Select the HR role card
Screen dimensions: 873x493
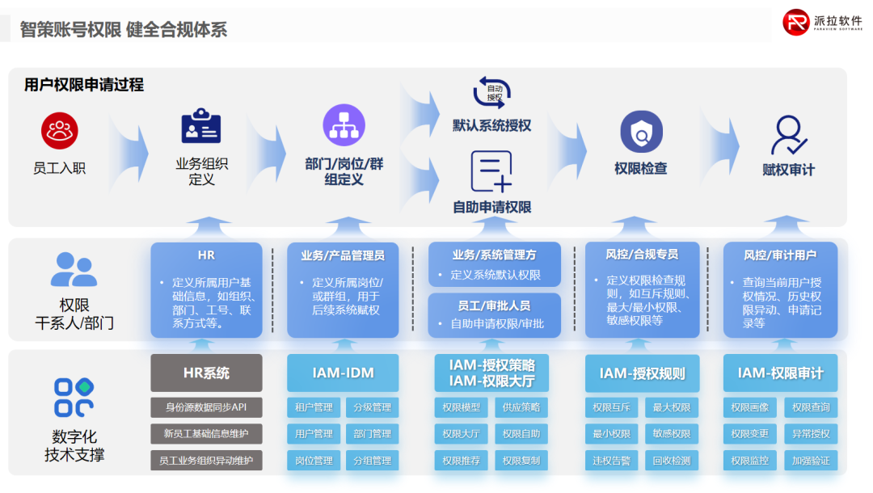click(207, 289)
